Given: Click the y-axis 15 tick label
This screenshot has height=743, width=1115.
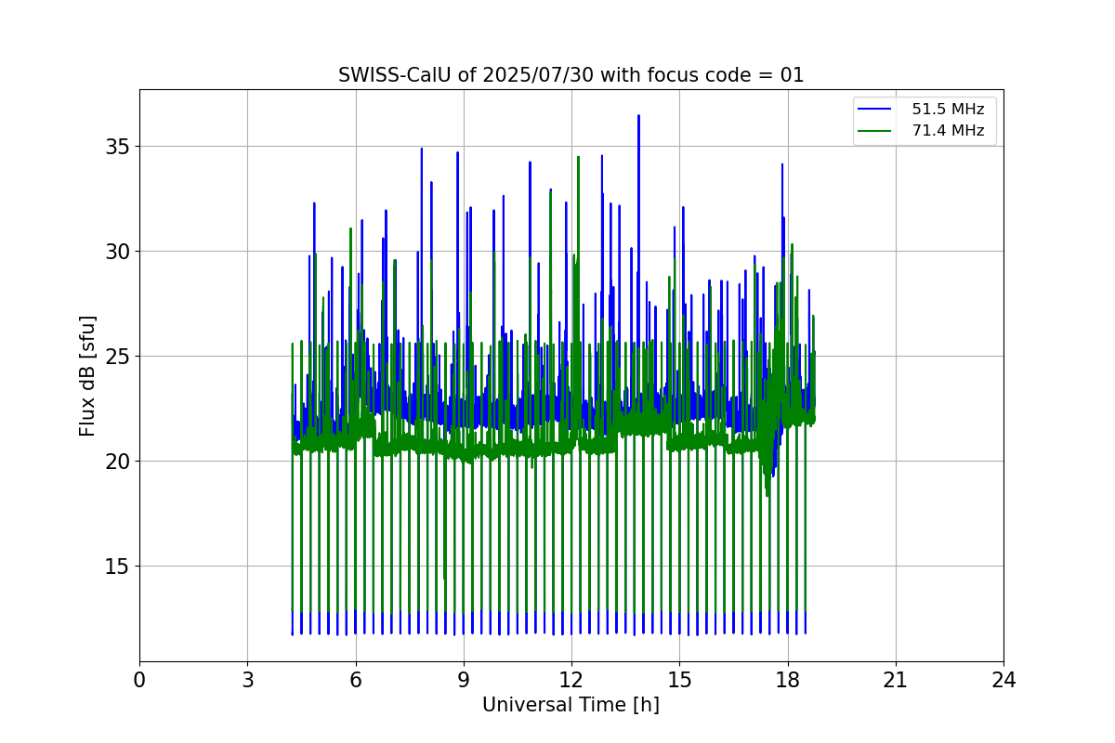Looking at the screenshot, I should 119,567.
